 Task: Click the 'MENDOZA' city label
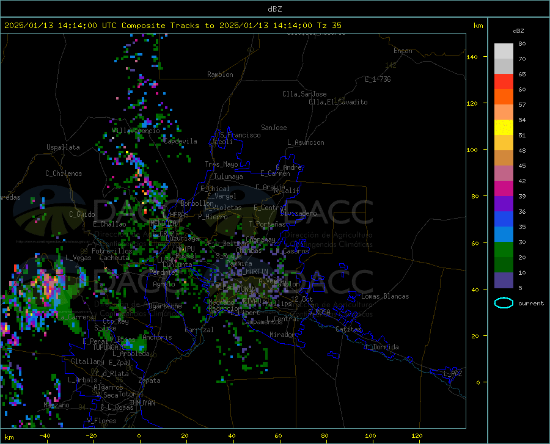click(163, 223)
